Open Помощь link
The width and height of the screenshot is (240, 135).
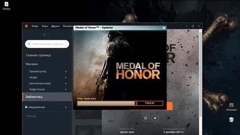point(31,116)
